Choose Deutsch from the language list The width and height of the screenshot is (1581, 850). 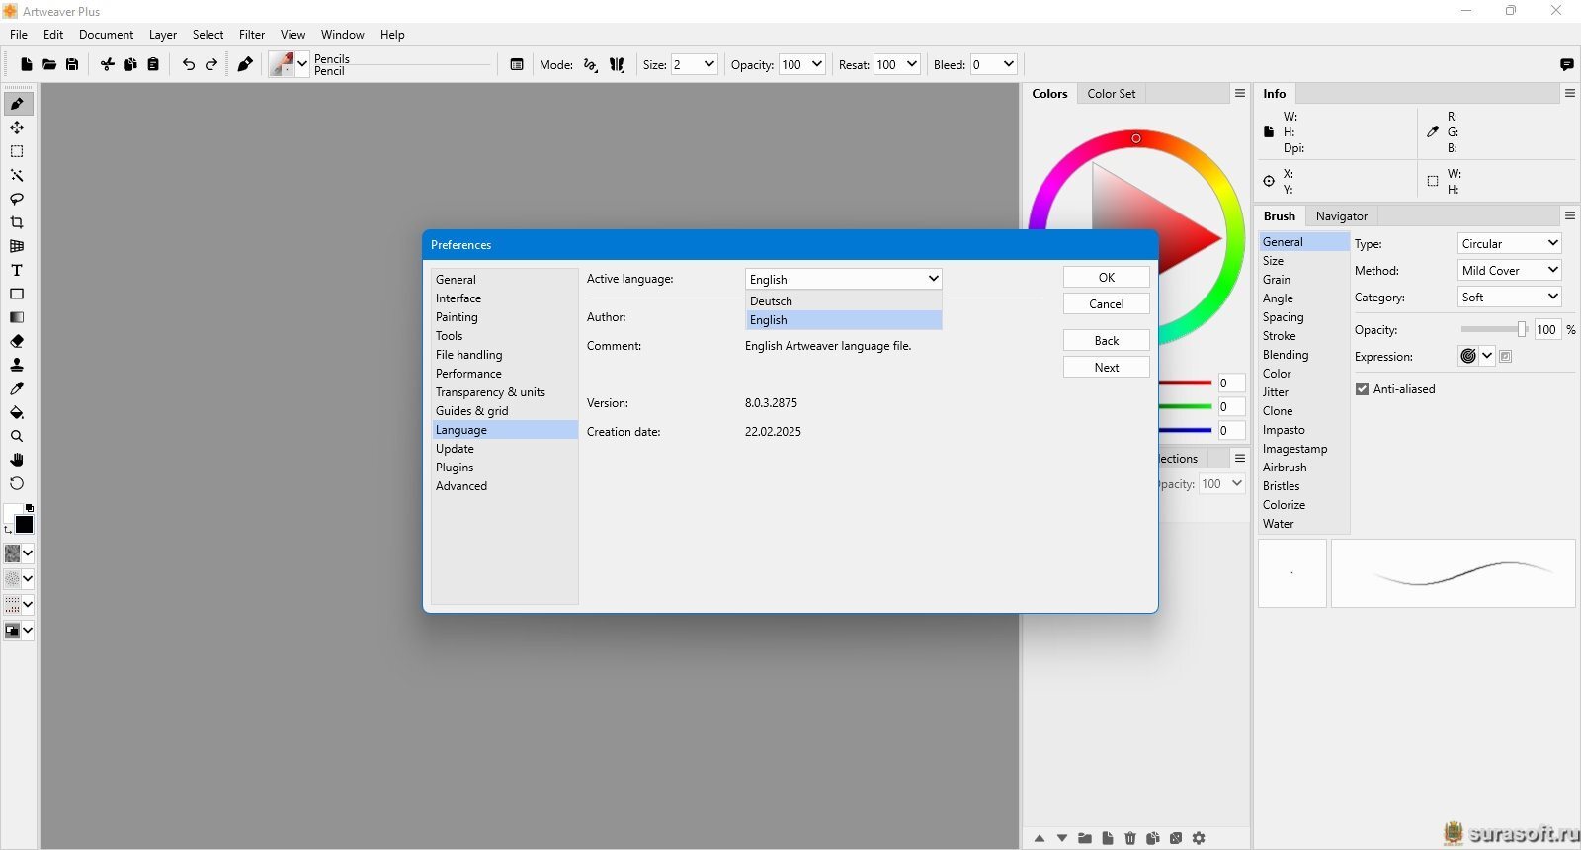[x=843, y=300]
